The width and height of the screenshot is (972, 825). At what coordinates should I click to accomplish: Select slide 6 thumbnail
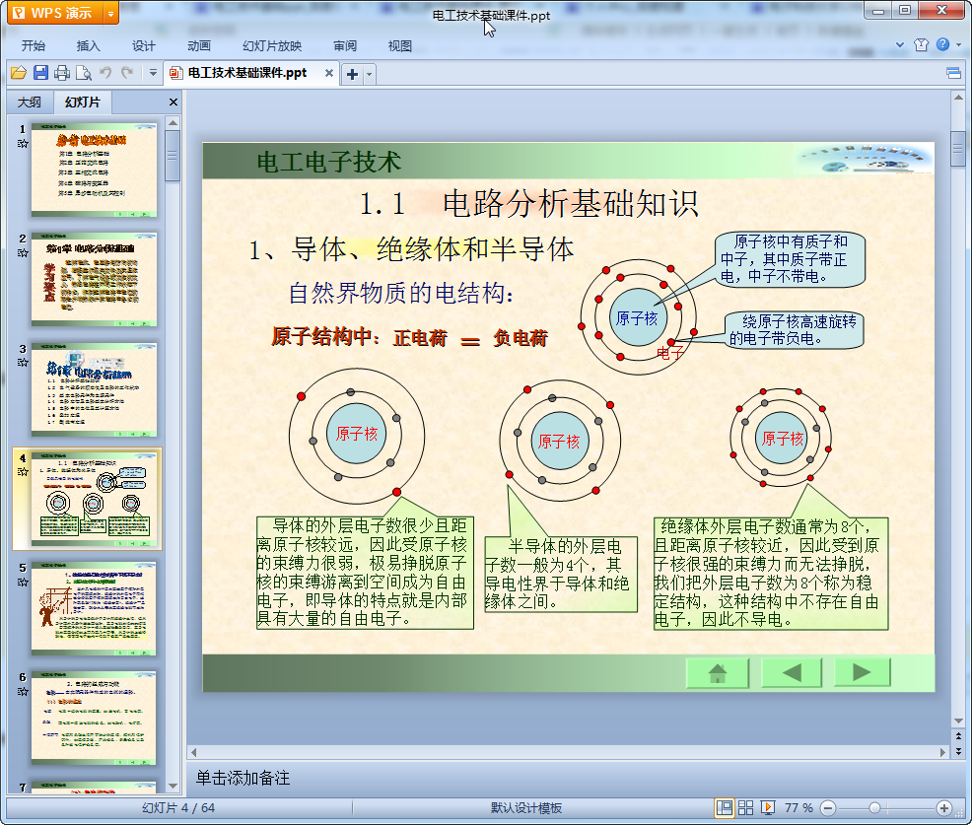coord(95,719)
